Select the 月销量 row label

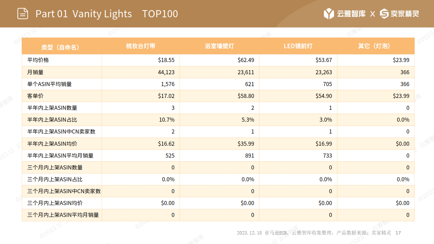tap(35, 72)
